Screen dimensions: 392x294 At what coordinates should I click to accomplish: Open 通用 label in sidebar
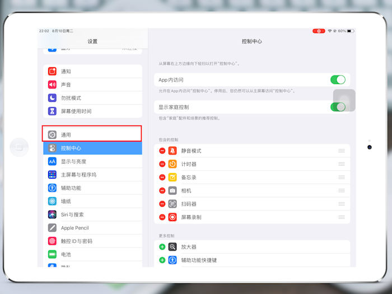pyautogui.click(x=66, y=135)
